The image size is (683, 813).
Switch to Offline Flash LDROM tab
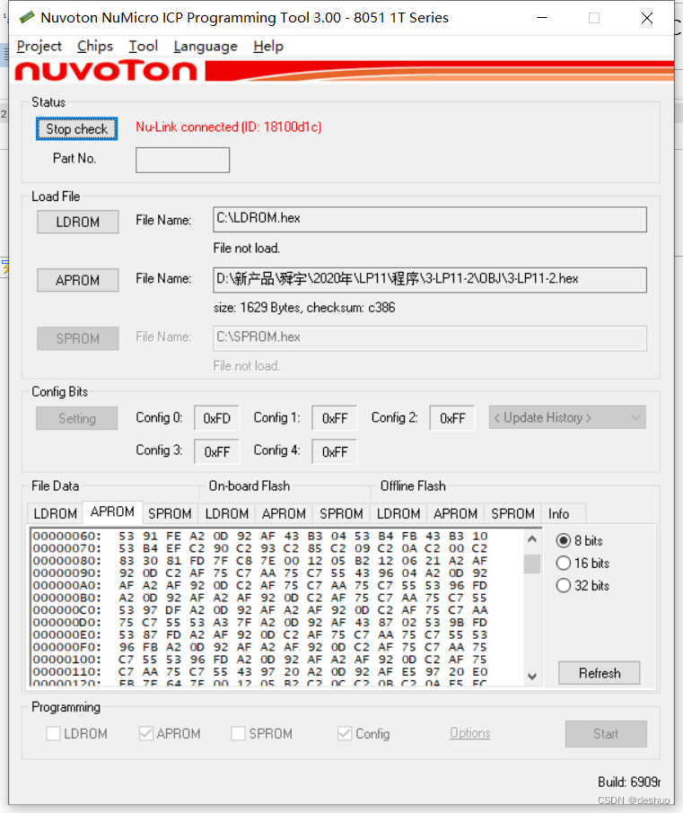pyautogui.click(x=398, y=513)
